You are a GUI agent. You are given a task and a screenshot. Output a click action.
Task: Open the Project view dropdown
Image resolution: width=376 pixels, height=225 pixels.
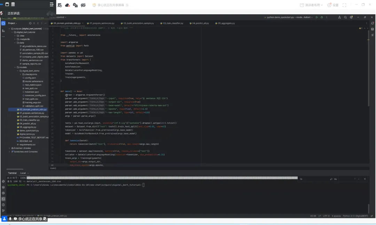pos(13,23)
